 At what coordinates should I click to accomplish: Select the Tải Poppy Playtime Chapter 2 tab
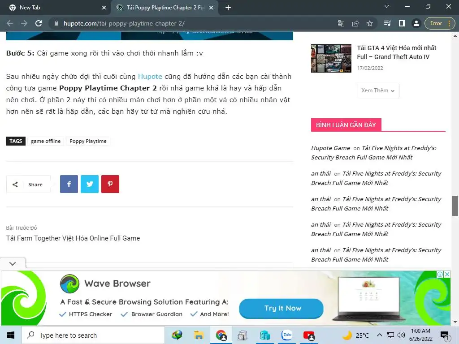165,8
